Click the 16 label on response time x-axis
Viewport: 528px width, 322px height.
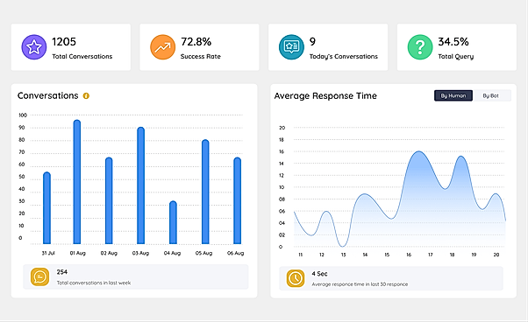click(409, 255)
